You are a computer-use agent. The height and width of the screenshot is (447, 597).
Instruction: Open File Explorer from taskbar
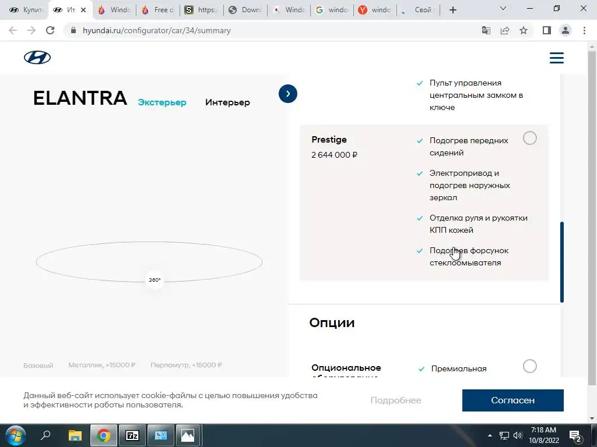(x=75, y=435)
